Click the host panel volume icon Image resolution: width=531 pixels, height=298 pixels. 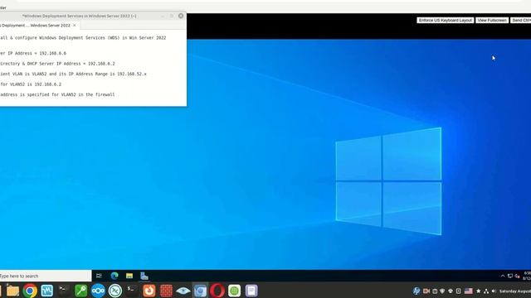[x=494, y=291]
